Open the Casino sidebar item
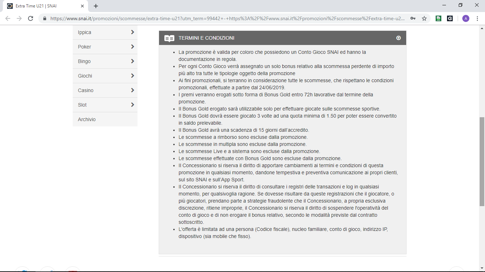485x272 pixels. point(105,90)
